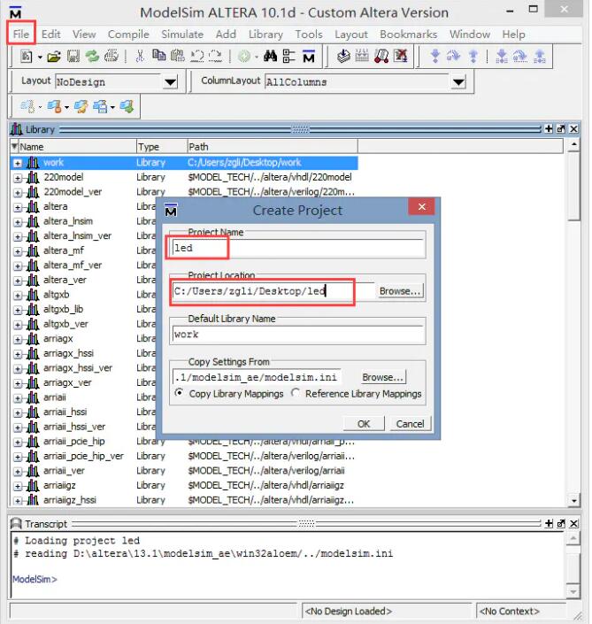Click the Name column header
Image resolution: width=592 pixels, height=624 pixels.
tap(73, 146)
